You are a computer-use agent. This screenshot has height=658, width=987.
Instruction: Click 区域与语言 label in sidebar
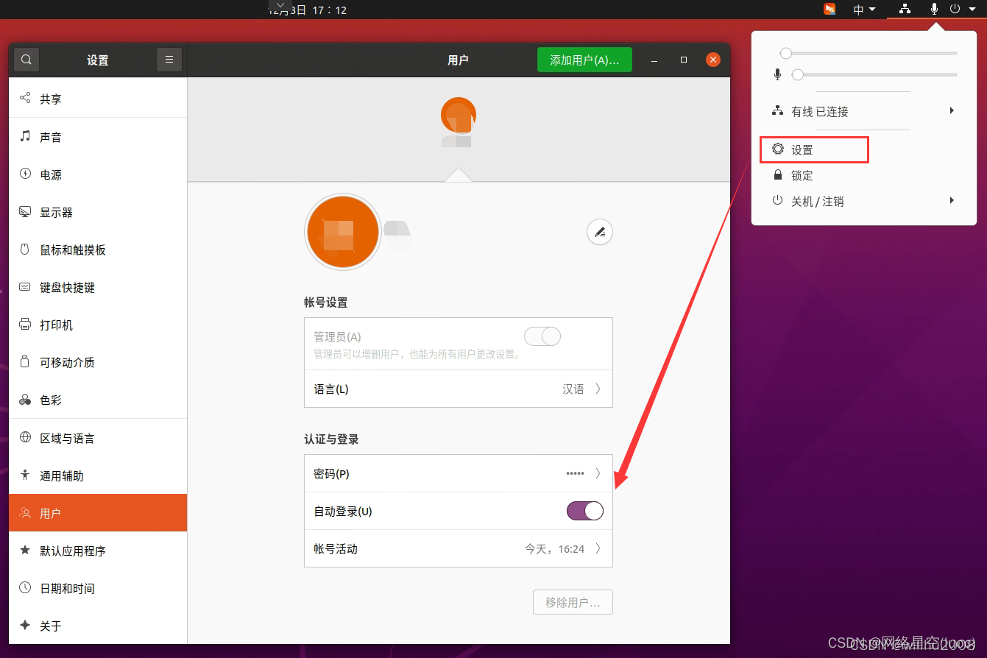(68, 438)
